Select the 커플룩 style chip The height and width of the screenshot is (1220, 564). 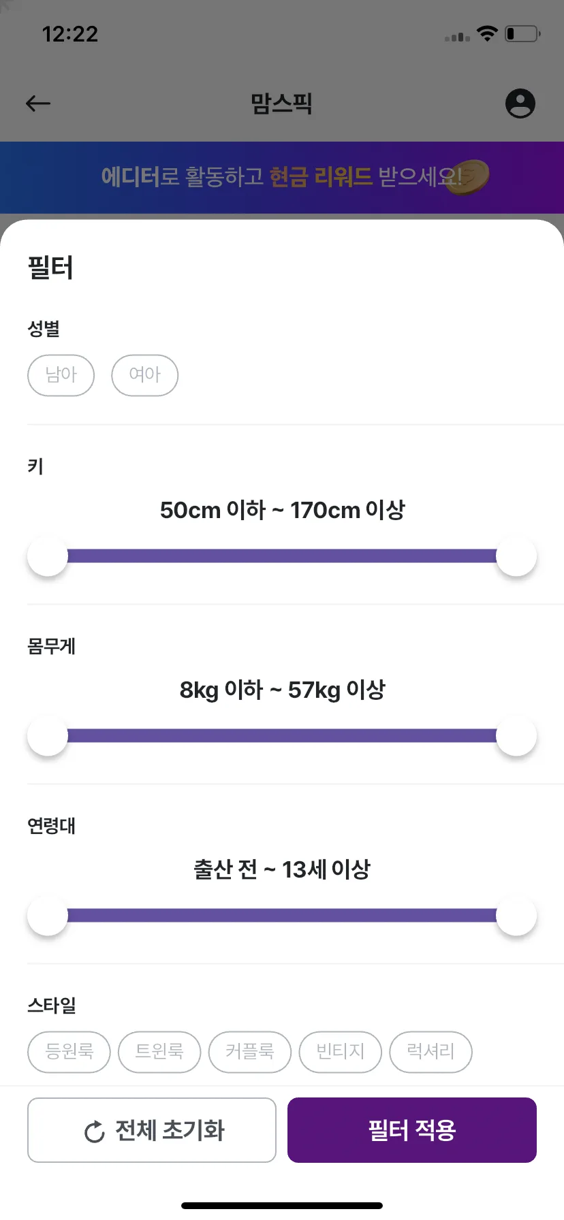coord(250,1052)
